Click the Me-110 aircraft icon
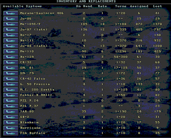The image size is (171, 138). 11,51
